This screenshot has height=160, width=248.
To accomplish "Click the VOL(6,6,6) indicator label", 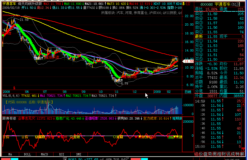I will click(x=11, y=96).
